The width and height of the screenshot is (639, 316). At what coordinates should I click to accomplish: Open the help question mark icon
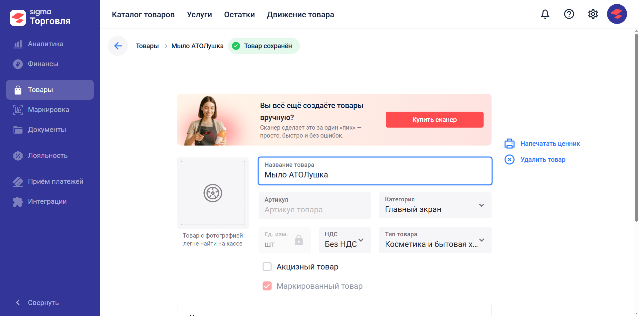569,14
